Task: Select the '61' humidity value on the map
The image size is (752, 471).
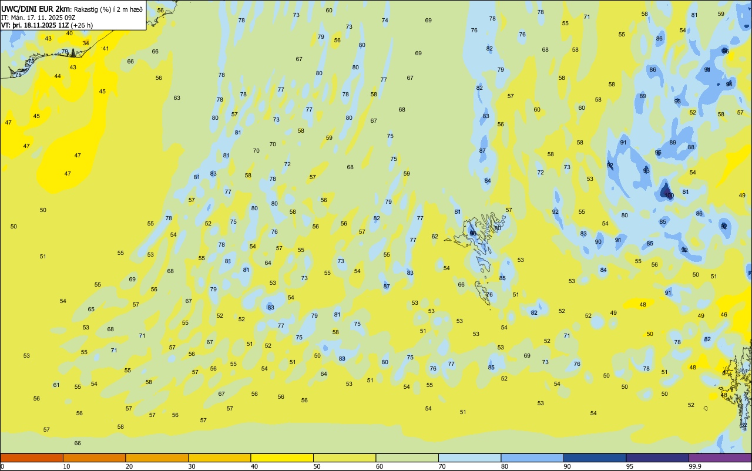Action: (x=56, y=385)
